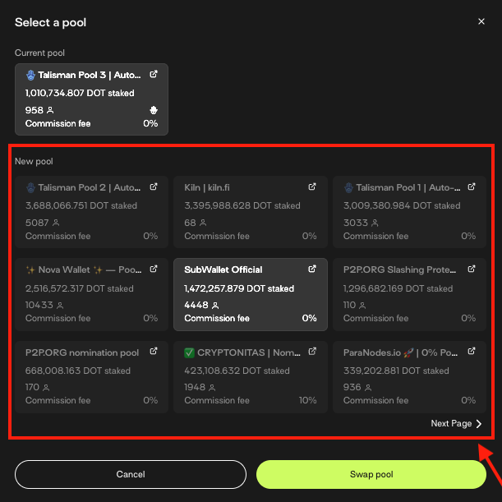Select Kiln | kiln.fi pool name
Screen dimensions: 502x502
click(x=207, y=187)
